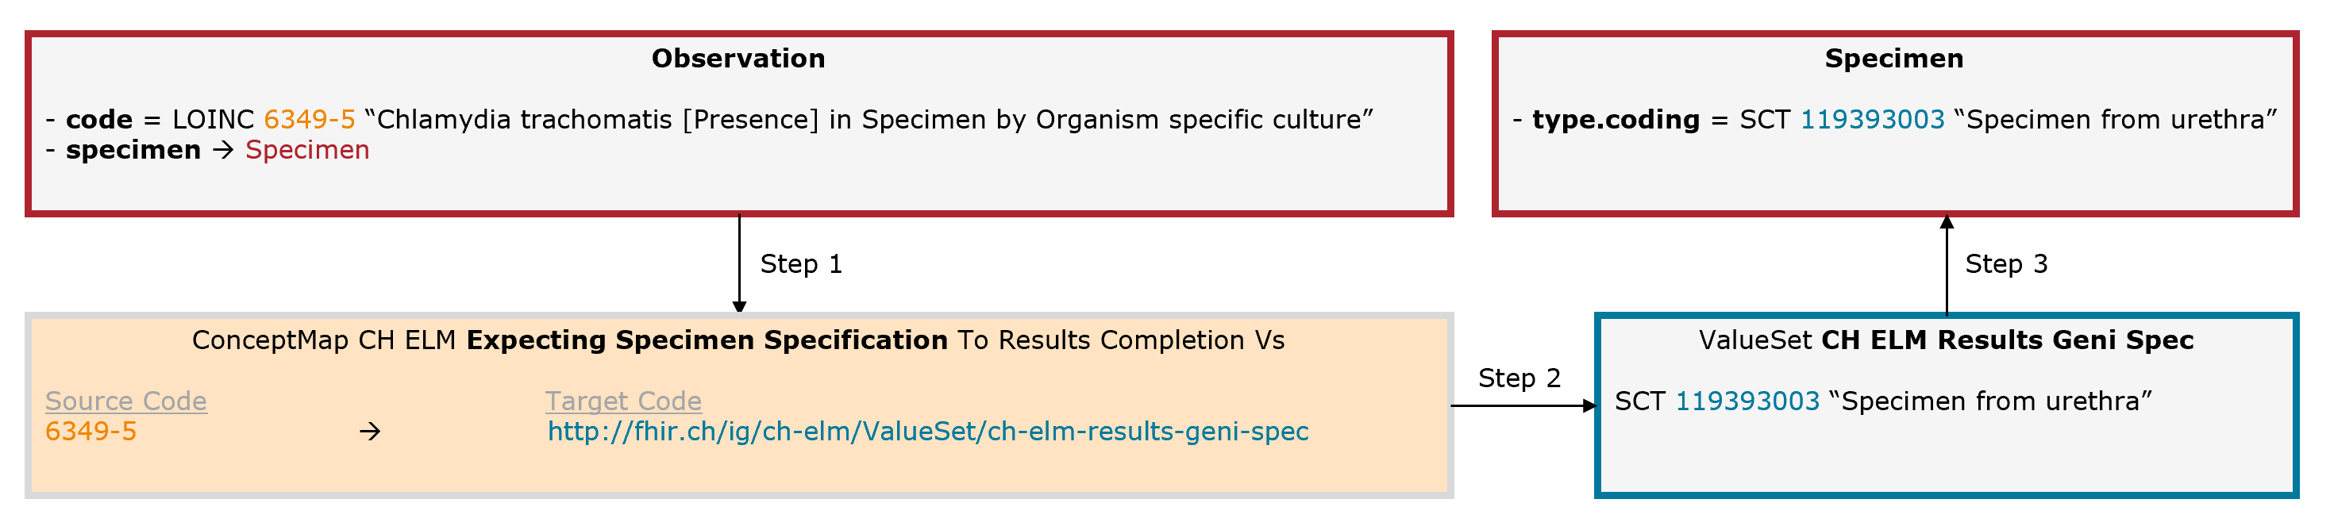The width and height of the screenshot is (2334, 526).
Task: Click the ValueSet CH ELM Results Geni Spec title
Action: pyautogui.click(x=1945, y=340)
